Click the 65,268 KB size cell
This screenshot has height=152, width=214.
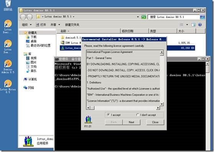pos(188,48)
